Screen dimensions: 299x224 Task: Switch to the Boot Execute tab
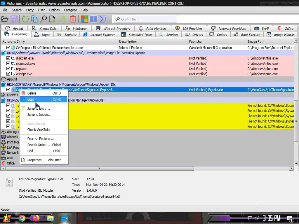coord(247,35)
